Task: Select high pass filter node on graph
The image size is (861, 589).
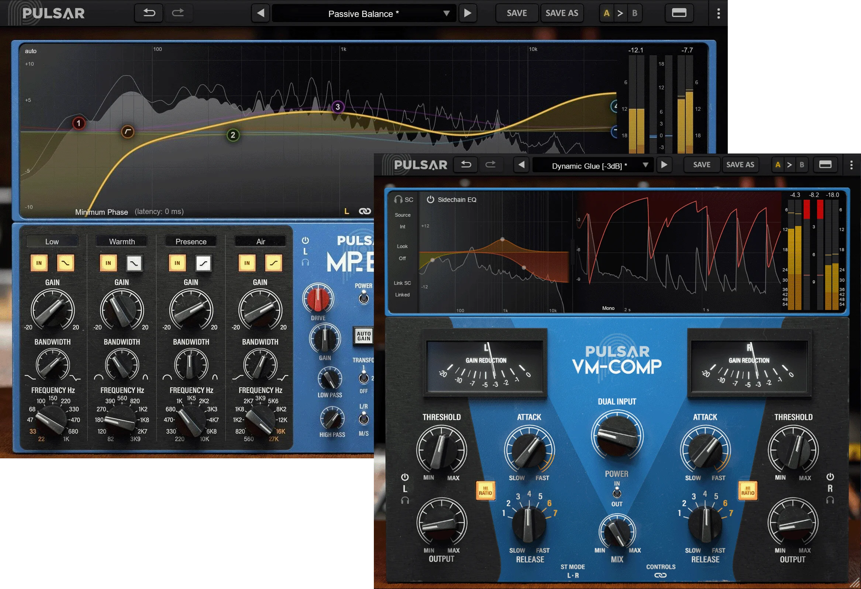Action: coord(127,131)
